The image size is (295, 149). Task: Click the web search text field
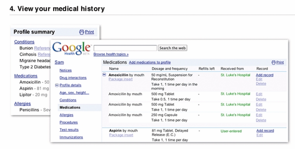click(125, 48)
